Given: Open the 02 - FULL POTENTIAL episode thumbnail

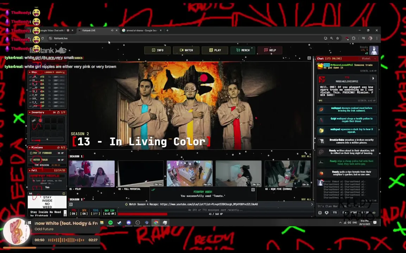Looking at the screenshot, I should click(x=141, y=173).
